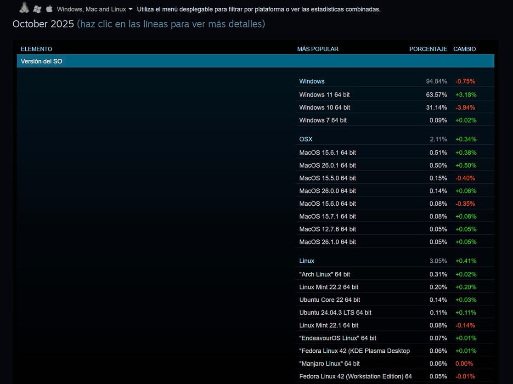Click the PORCENTAJE column header
Image resolution: width=513 pixels, height=384 pixels.
click(x=428, y=49)
